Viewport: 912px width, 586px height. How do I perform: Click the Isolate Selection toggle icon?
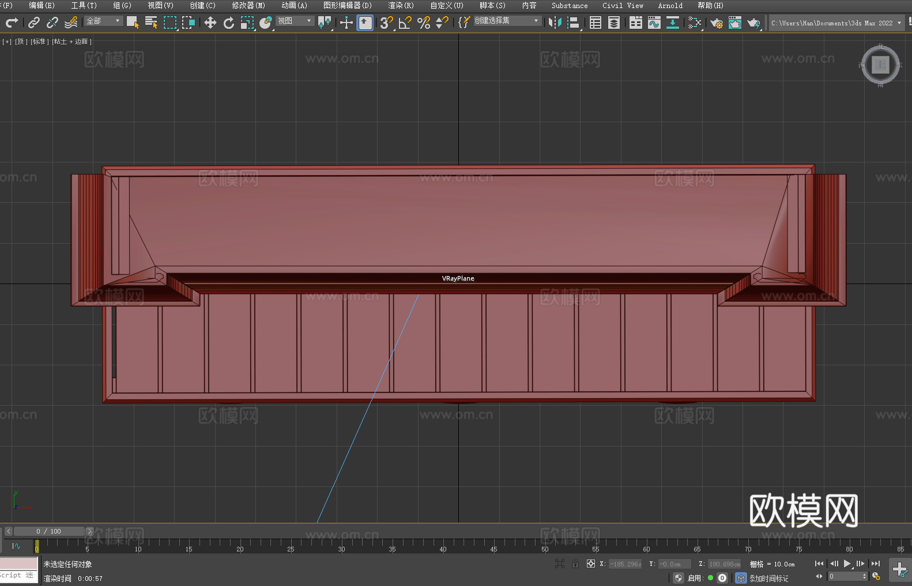(559, 564)
